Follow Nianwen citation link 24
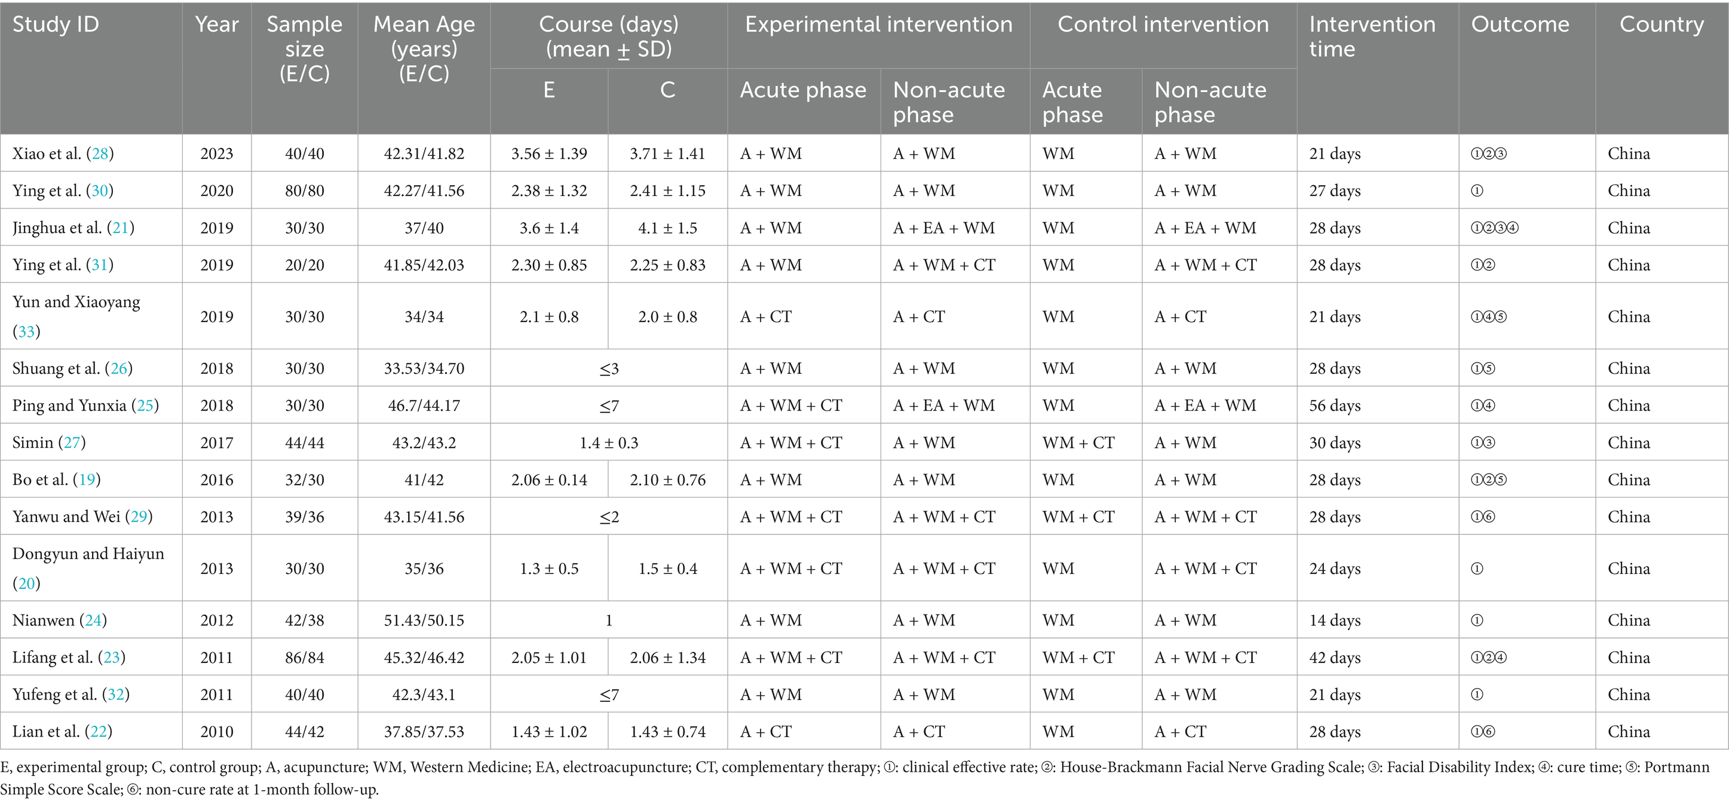 93,620
